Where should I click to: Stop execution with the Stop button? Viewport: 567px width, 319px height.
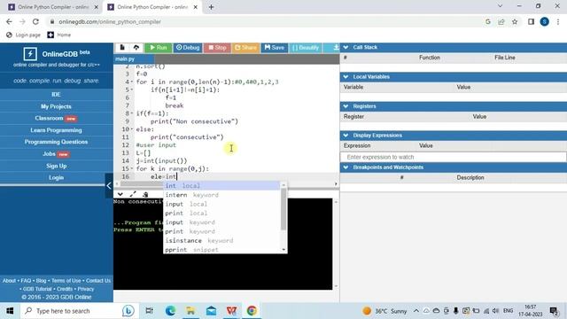click(217, 47)
